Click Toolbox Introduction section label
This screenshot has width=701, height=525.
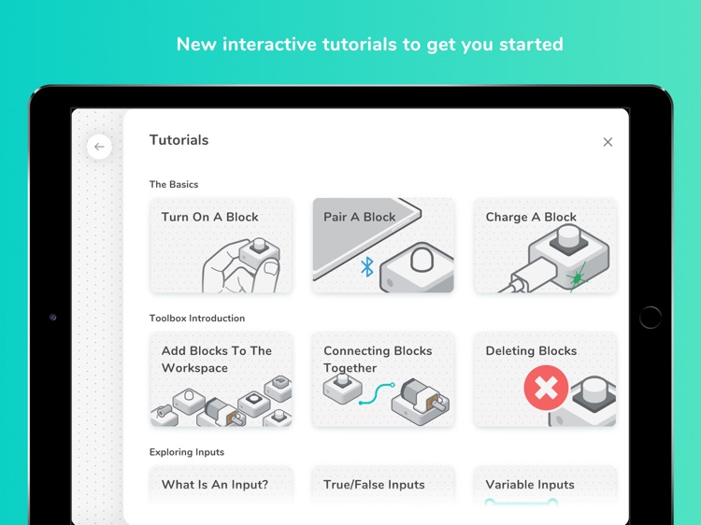(197, 319)
